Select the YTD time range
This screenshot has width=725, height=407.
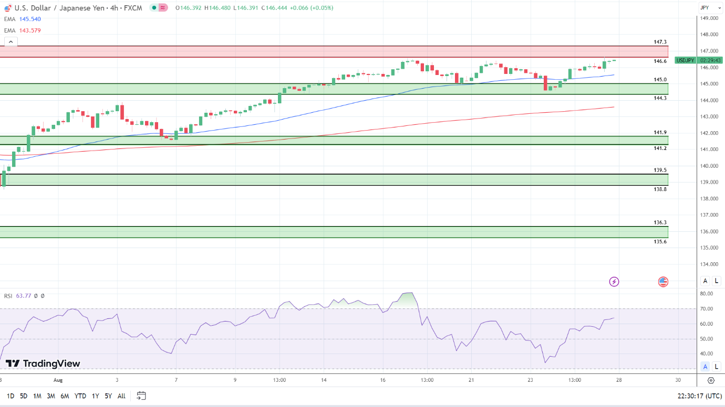(80, 396)
